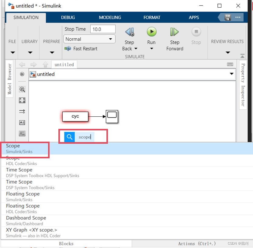Select the untitled model tab
This screenshot has height=248, width=253.
tap(64, 64)
